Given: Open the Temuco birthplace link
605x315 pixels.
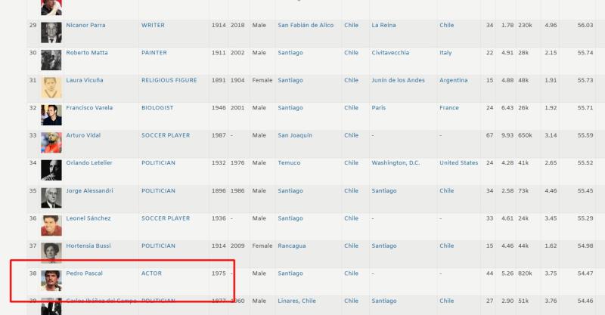Looking at the screenshot, I should [x=290, y=163].
